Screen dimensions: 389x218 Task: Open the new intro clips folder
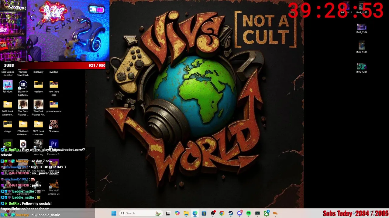click(x=54, y=88)
